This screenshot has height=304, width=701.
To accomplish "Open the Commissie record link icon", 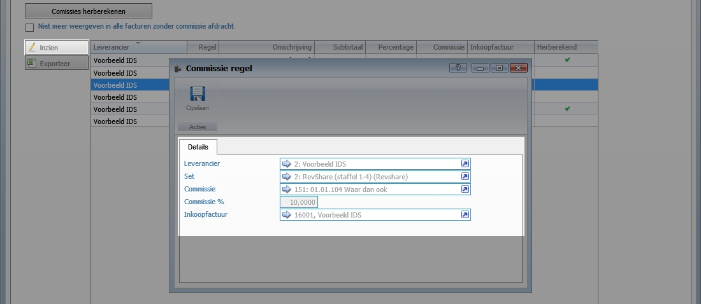I will pos(465,190).
